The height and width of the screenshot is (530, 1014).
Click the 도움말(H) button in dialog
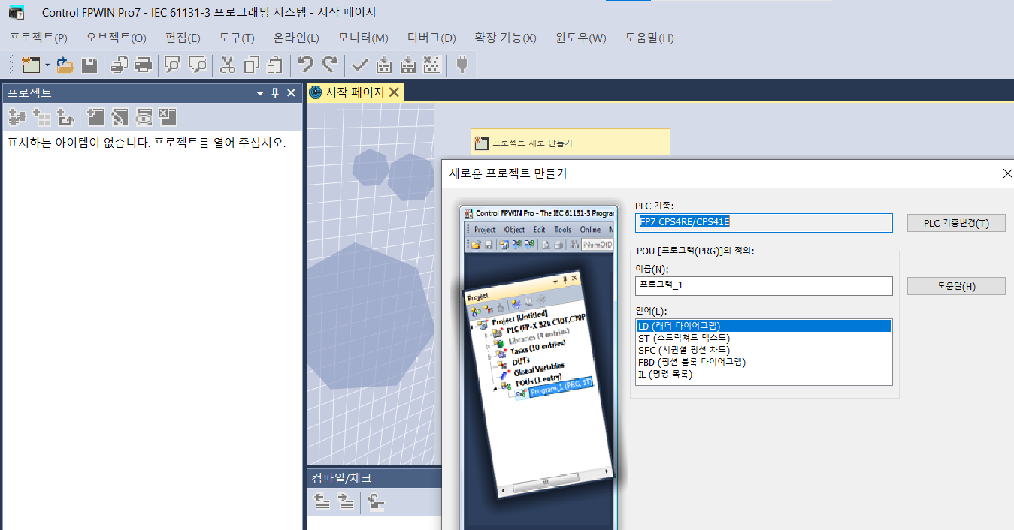tap(956, 286)
